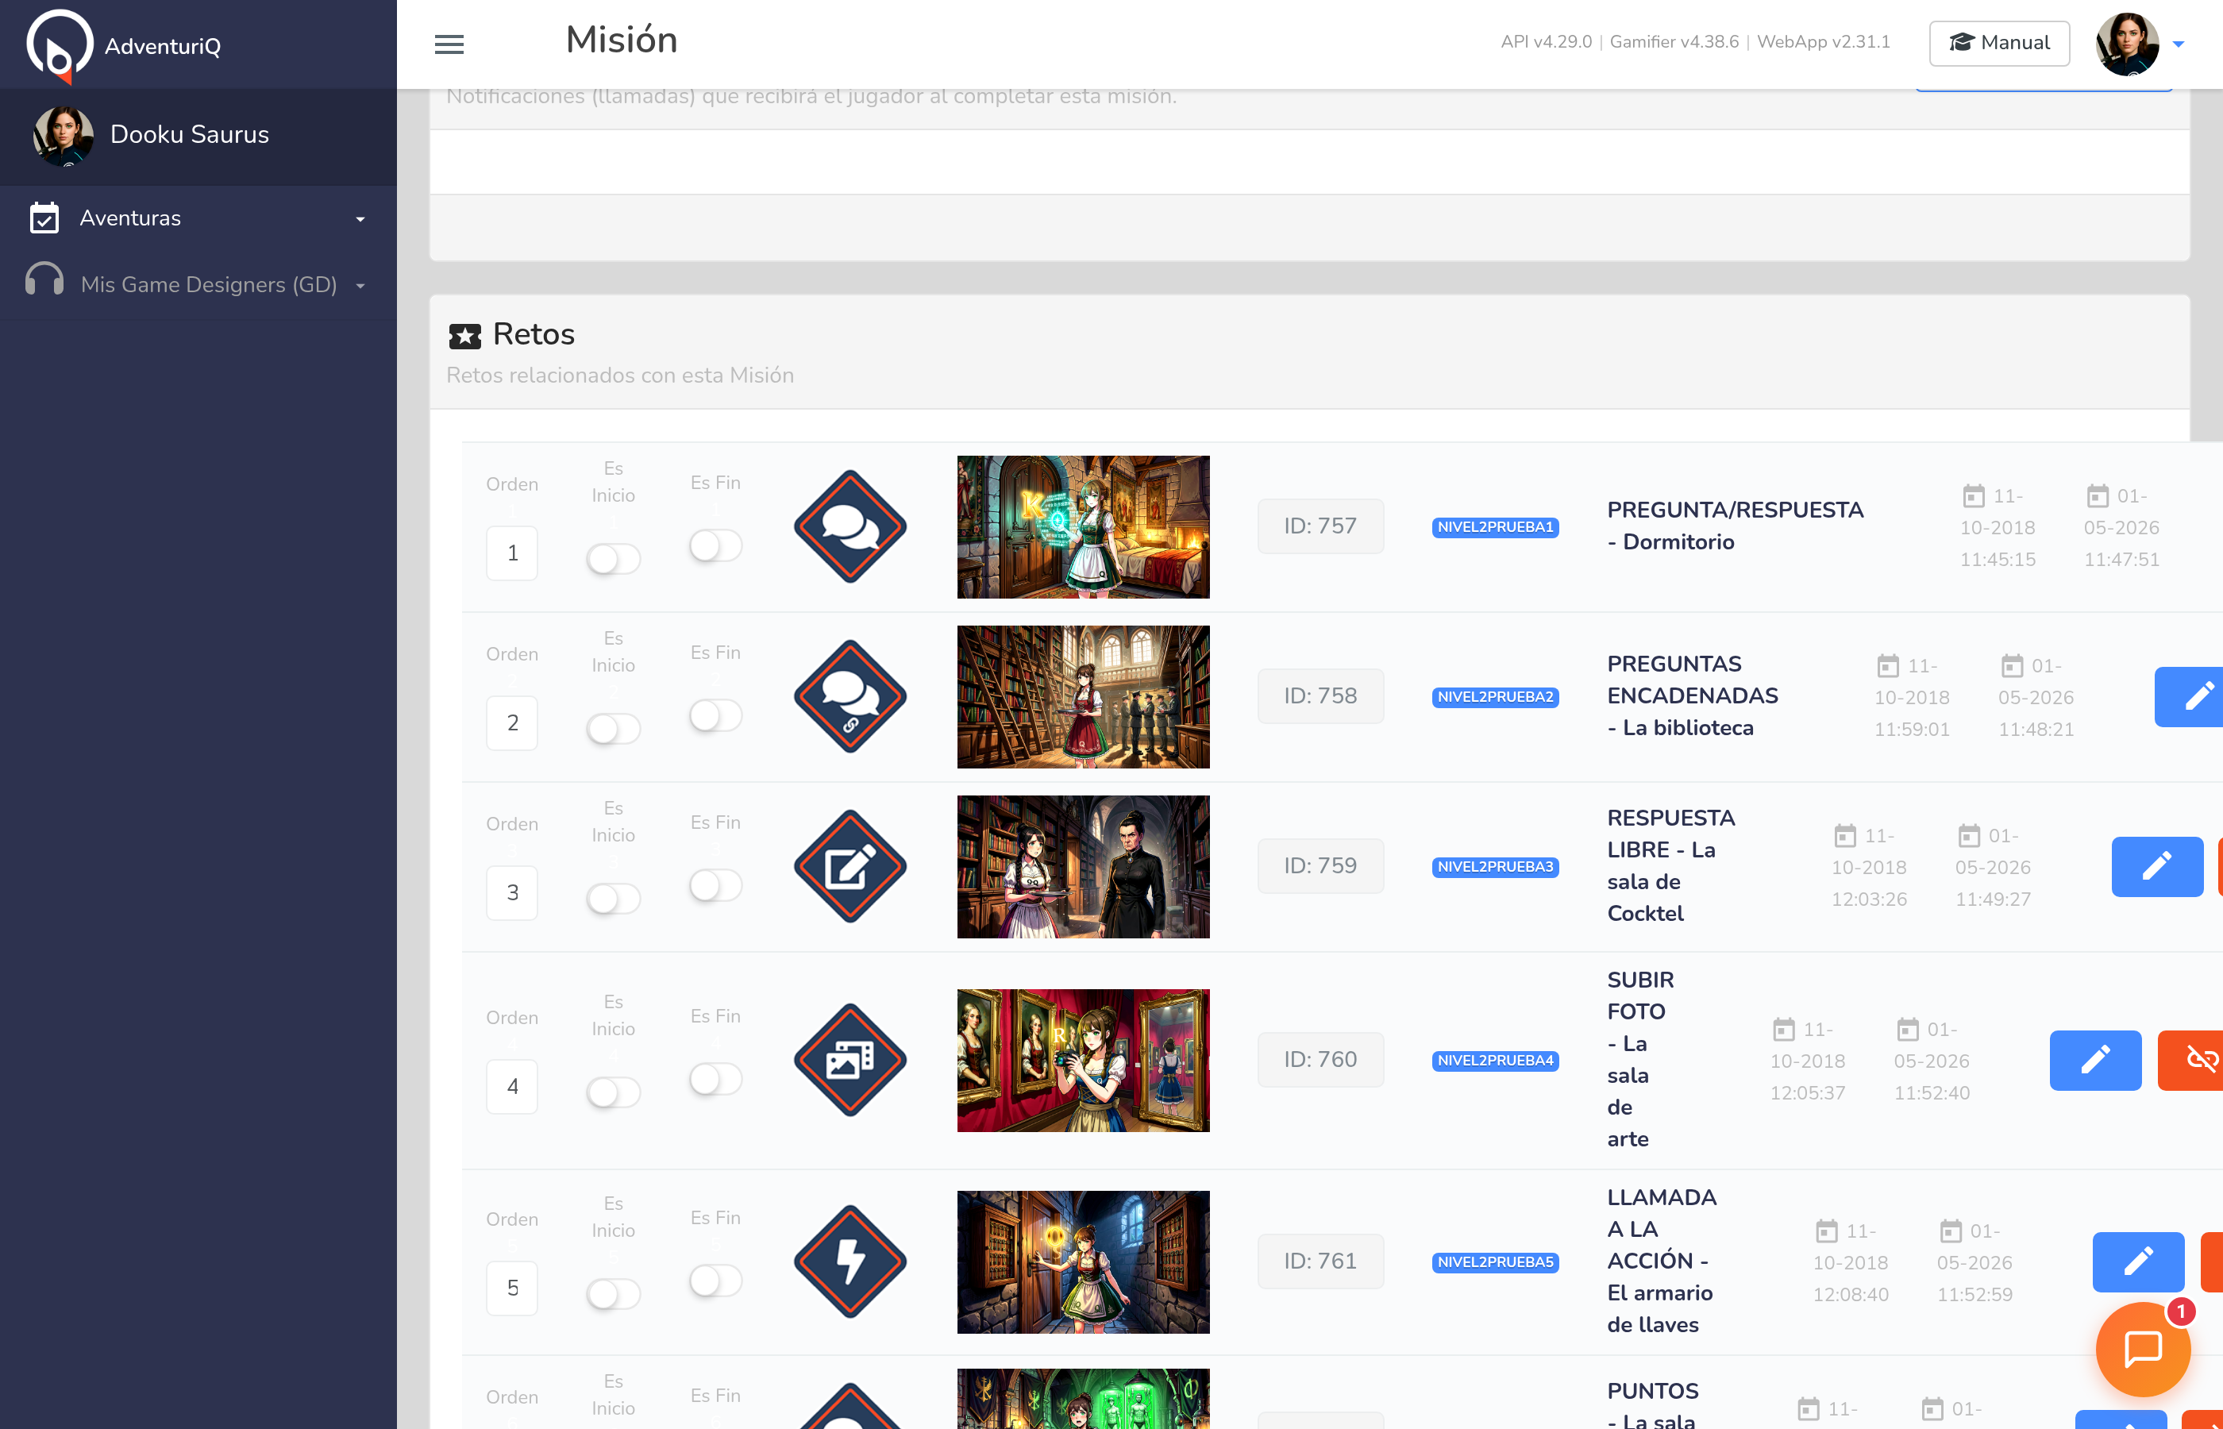Toggle Es Inicio for challenge ID 758
This screenshot has height=1429, width=2223.
pos(613,729)
